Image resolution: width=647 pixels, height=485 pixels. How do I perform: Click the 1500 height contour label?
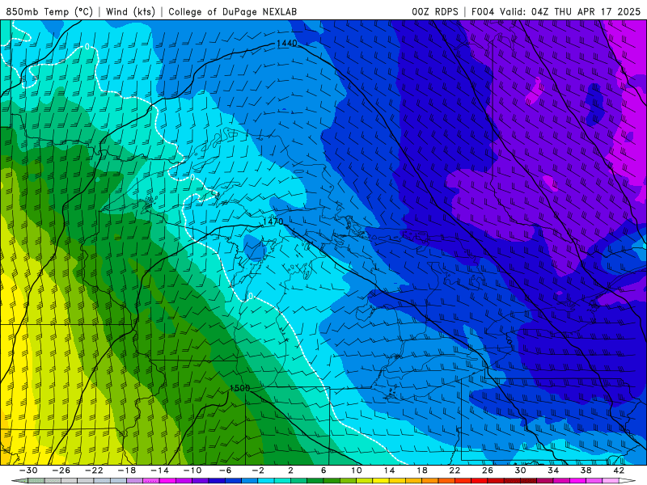click(x=239, y=388)
